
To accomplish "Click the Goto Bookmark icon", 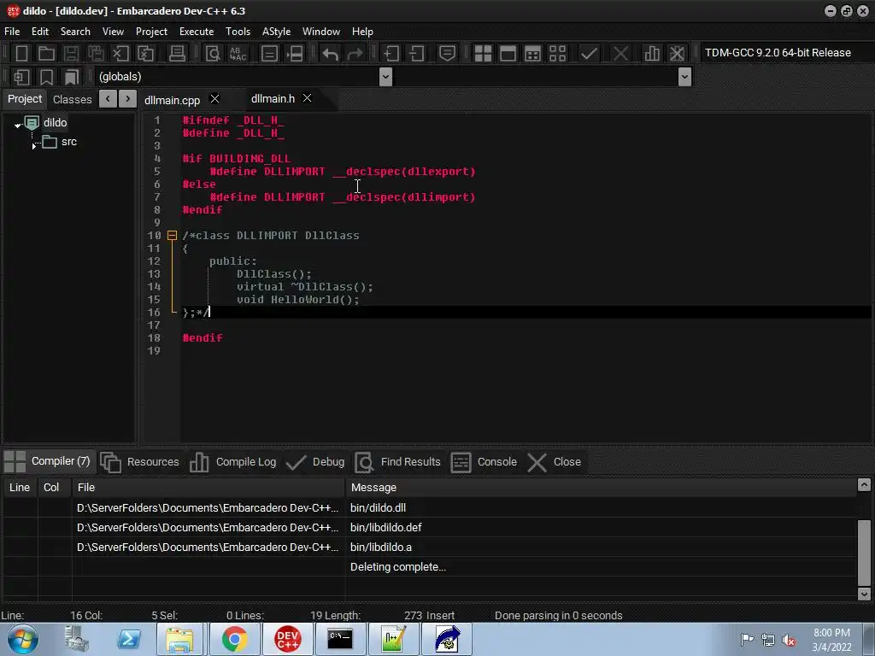I will [x=71, y=77].
